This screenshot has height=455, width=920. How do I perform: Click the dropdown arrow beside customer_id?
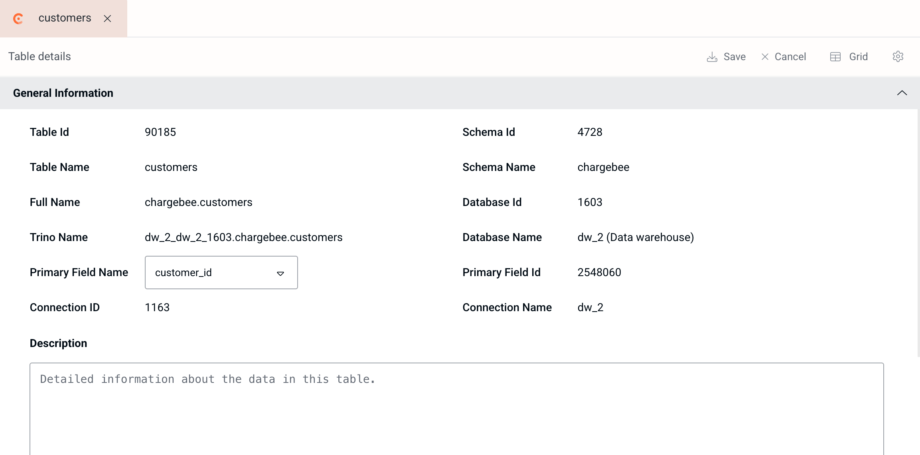point(280,273)
